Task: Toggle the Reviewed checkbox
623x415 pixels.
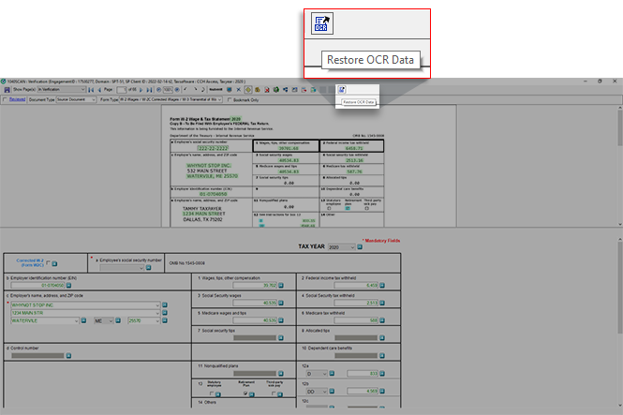Action: click(5, 98)
